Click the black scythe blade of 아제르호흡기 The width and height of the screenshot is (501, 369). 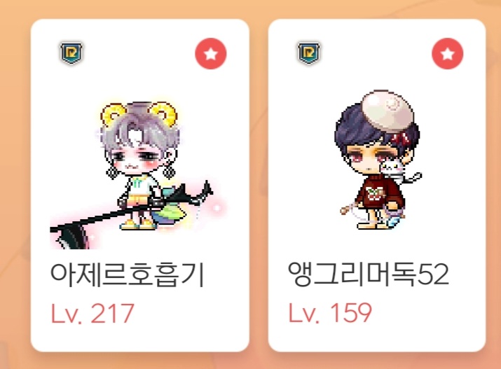[x=69, y=236]
